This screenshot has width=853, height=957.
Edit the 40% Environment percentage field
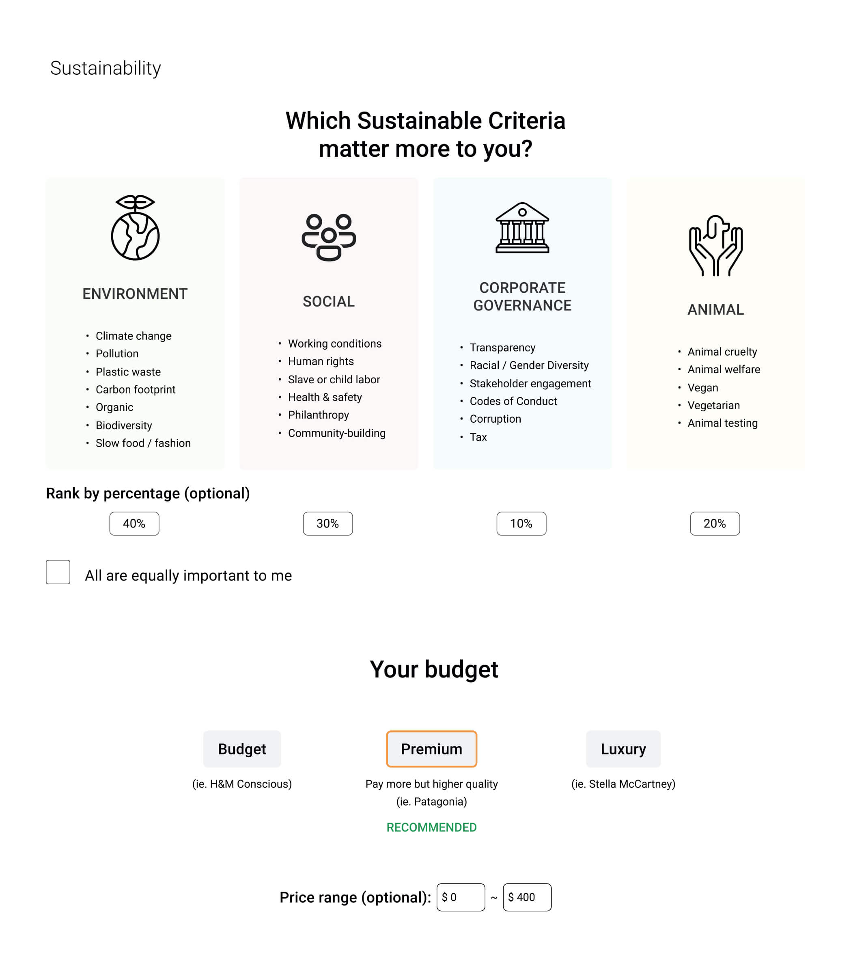tap(134, 523)
